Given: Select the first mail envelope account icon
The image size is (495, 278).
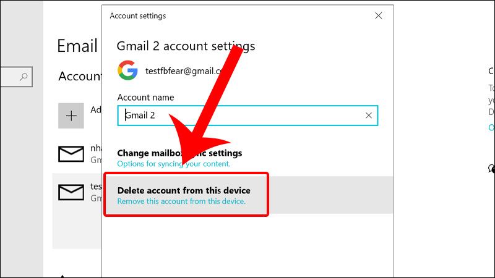Looking at the screenshot, I should 71,154.
